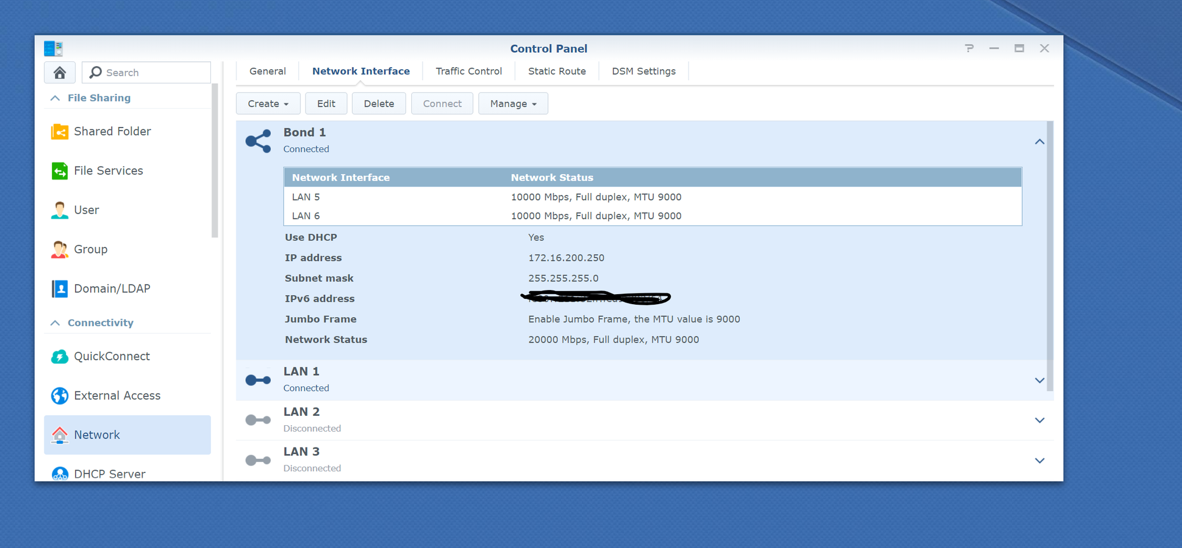The width and height of the screenshot is (1182, 548).
Task: Open Shared Folder settings from sidebar
Action: 59,131
